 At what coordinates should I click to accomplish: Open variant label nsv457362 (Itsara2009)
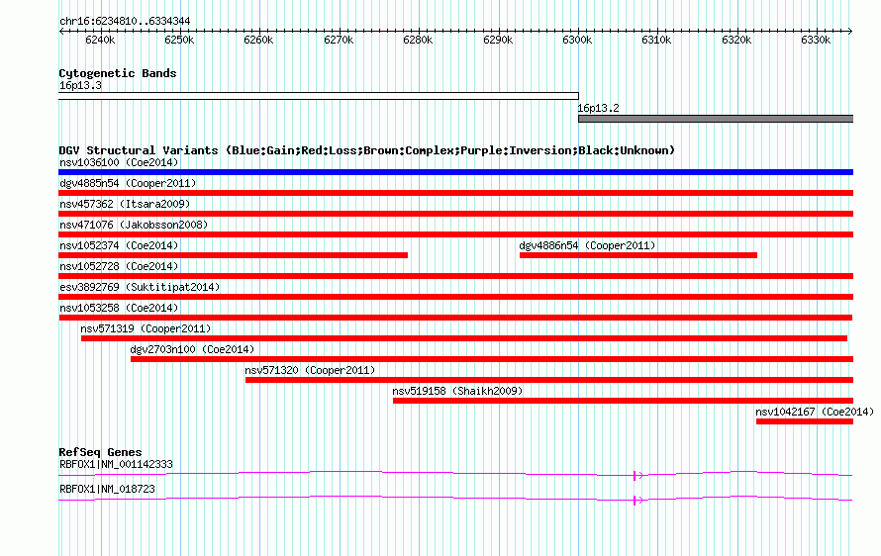point(125,204)
